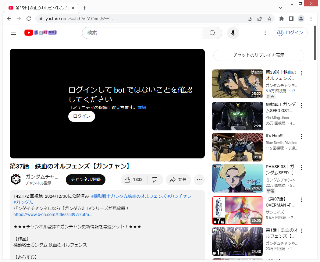Close the 第37話 browser tab

pyautogui.click(x=73, y=8)
